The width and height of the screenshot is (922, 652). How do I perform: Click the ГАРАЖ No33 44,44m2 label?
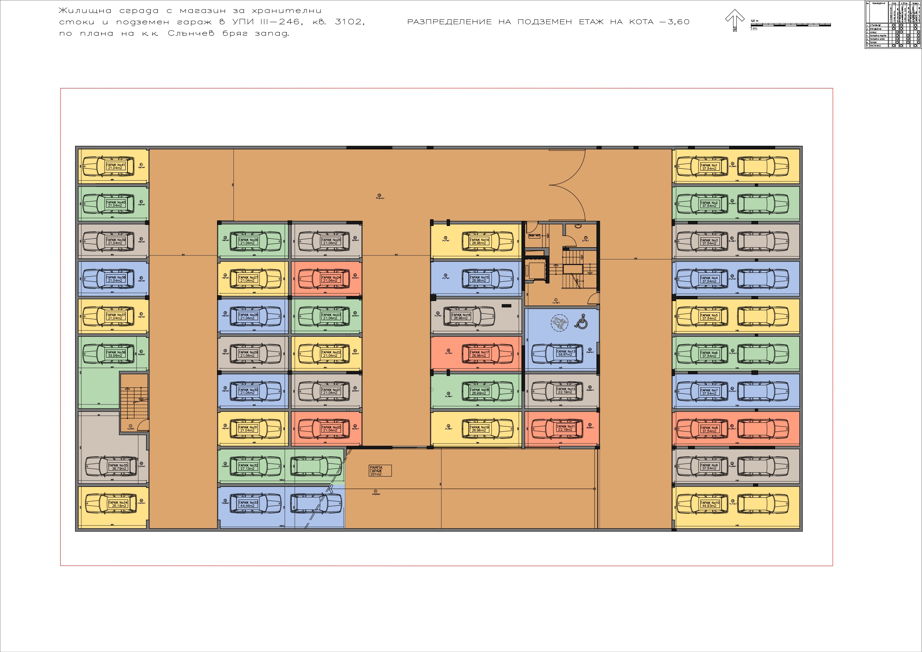click(248, 504)
